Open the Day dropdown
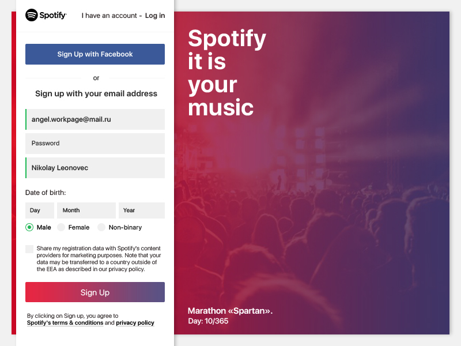 coord(40,210)
